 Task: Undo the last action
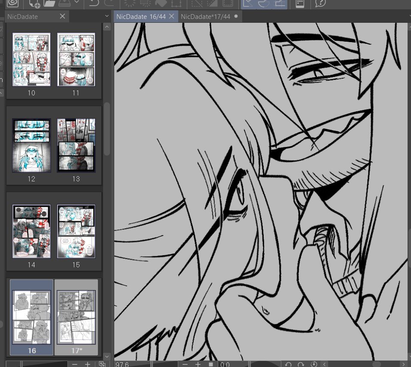pos(94,3)
